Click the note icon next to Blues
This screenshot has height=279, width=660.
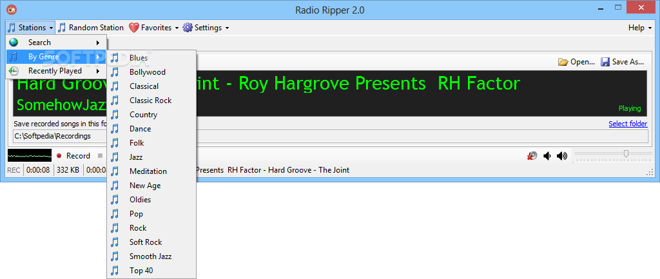[x=115, y=58]
